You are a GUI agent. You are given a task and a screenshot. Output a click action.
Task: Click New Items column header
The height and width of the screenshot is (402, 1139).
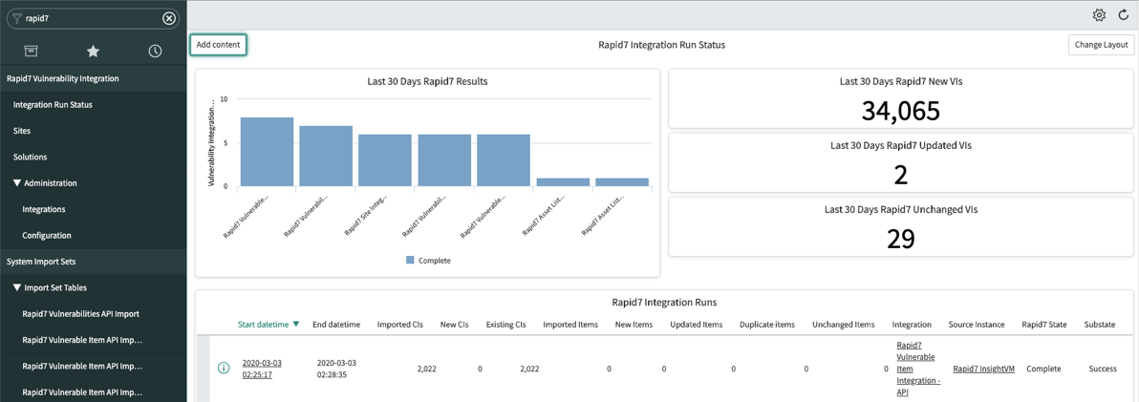pos(634,325)
